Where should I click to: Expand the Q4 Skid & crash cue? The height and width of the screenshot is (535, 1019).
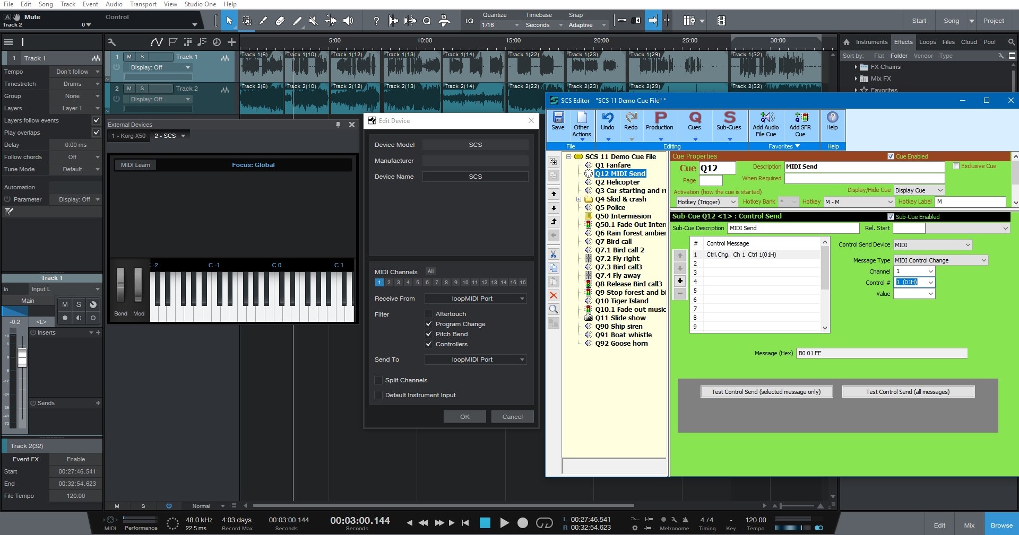click(578, 199)
